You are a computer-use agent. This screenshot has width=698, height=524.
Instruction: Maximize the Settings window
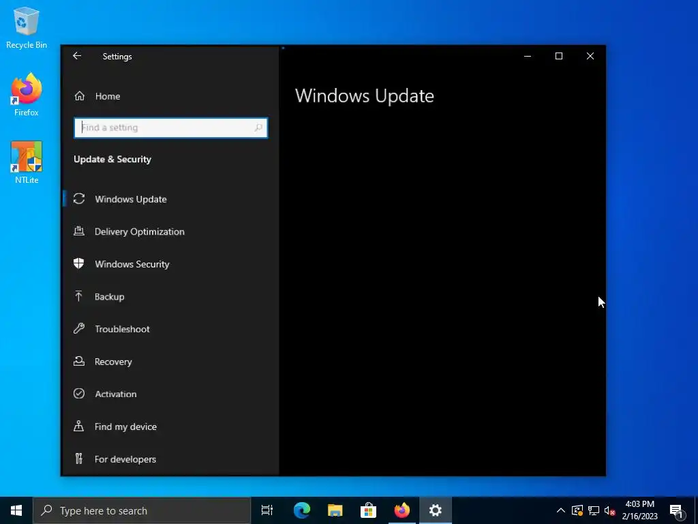pos(559,56)
